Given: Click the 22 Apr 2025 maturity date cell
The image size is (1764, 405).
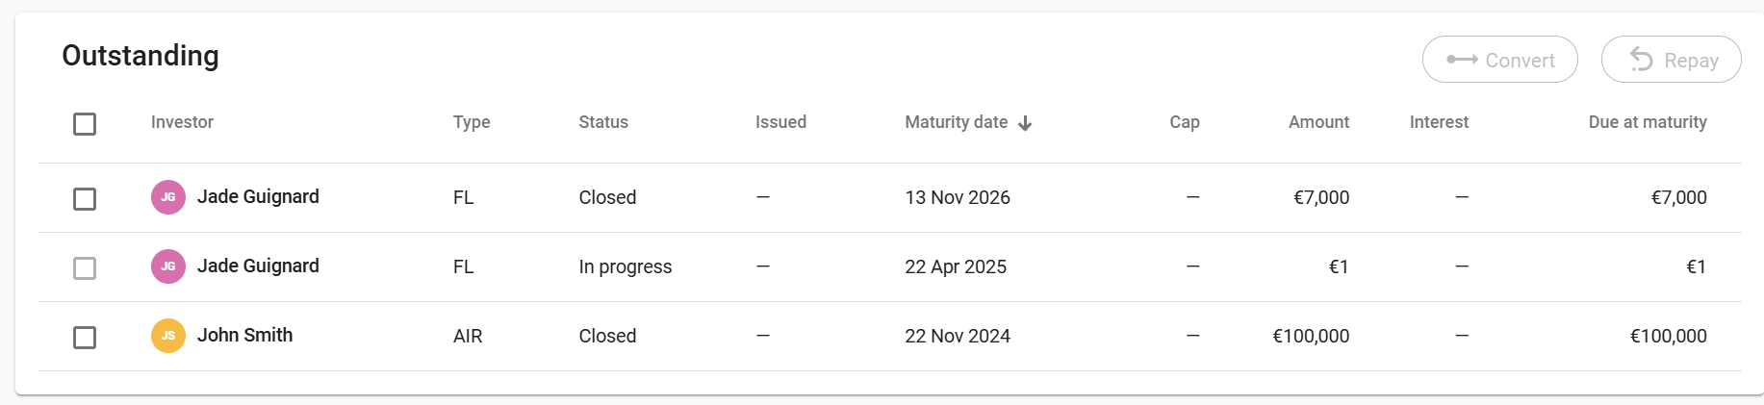Looking at the screenshot, I should (x=956, y=266).
